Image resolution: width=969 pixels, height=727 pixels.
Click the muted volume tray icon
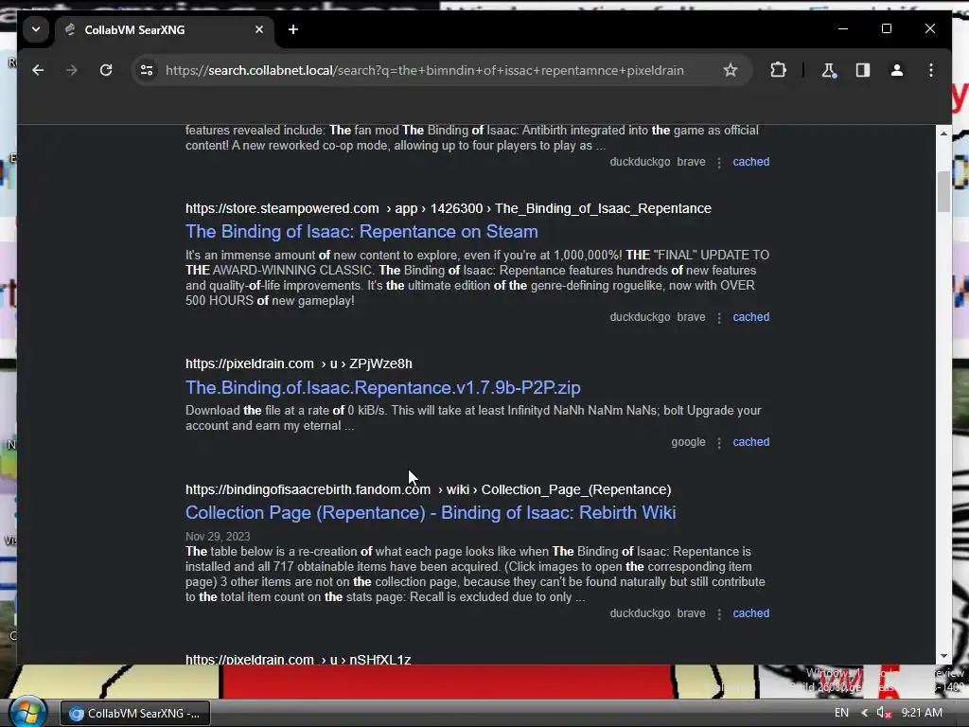click(884, 713)
